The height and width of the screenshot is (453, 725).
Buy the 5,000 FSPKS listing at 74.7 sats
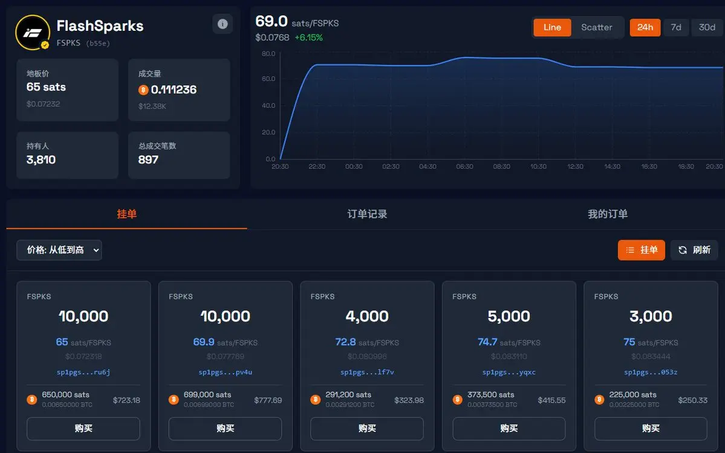click(x=509, y=428)
